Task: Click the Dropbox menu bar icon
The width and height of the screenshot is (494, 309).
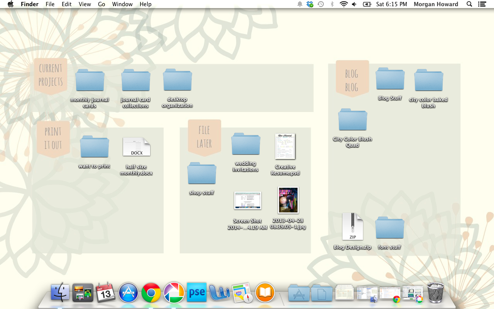Action: point(310,4)
